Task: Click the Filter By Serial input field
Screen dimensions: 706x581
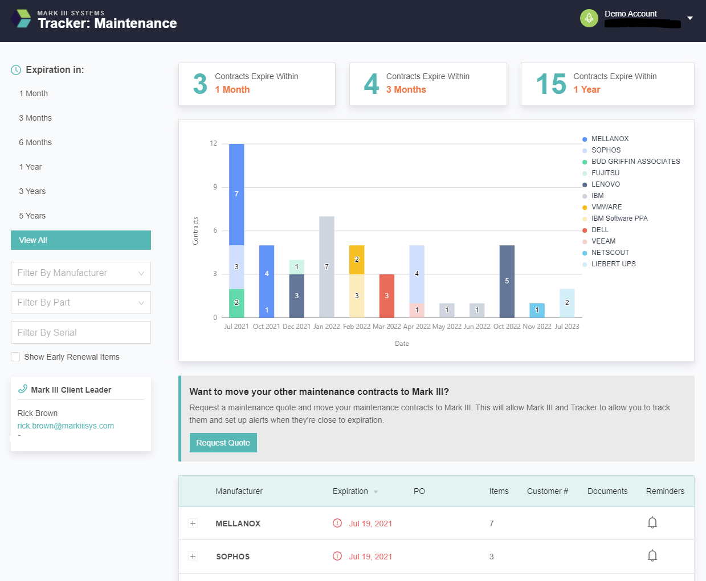Action: pyautogui.click(x=80, y=332)
